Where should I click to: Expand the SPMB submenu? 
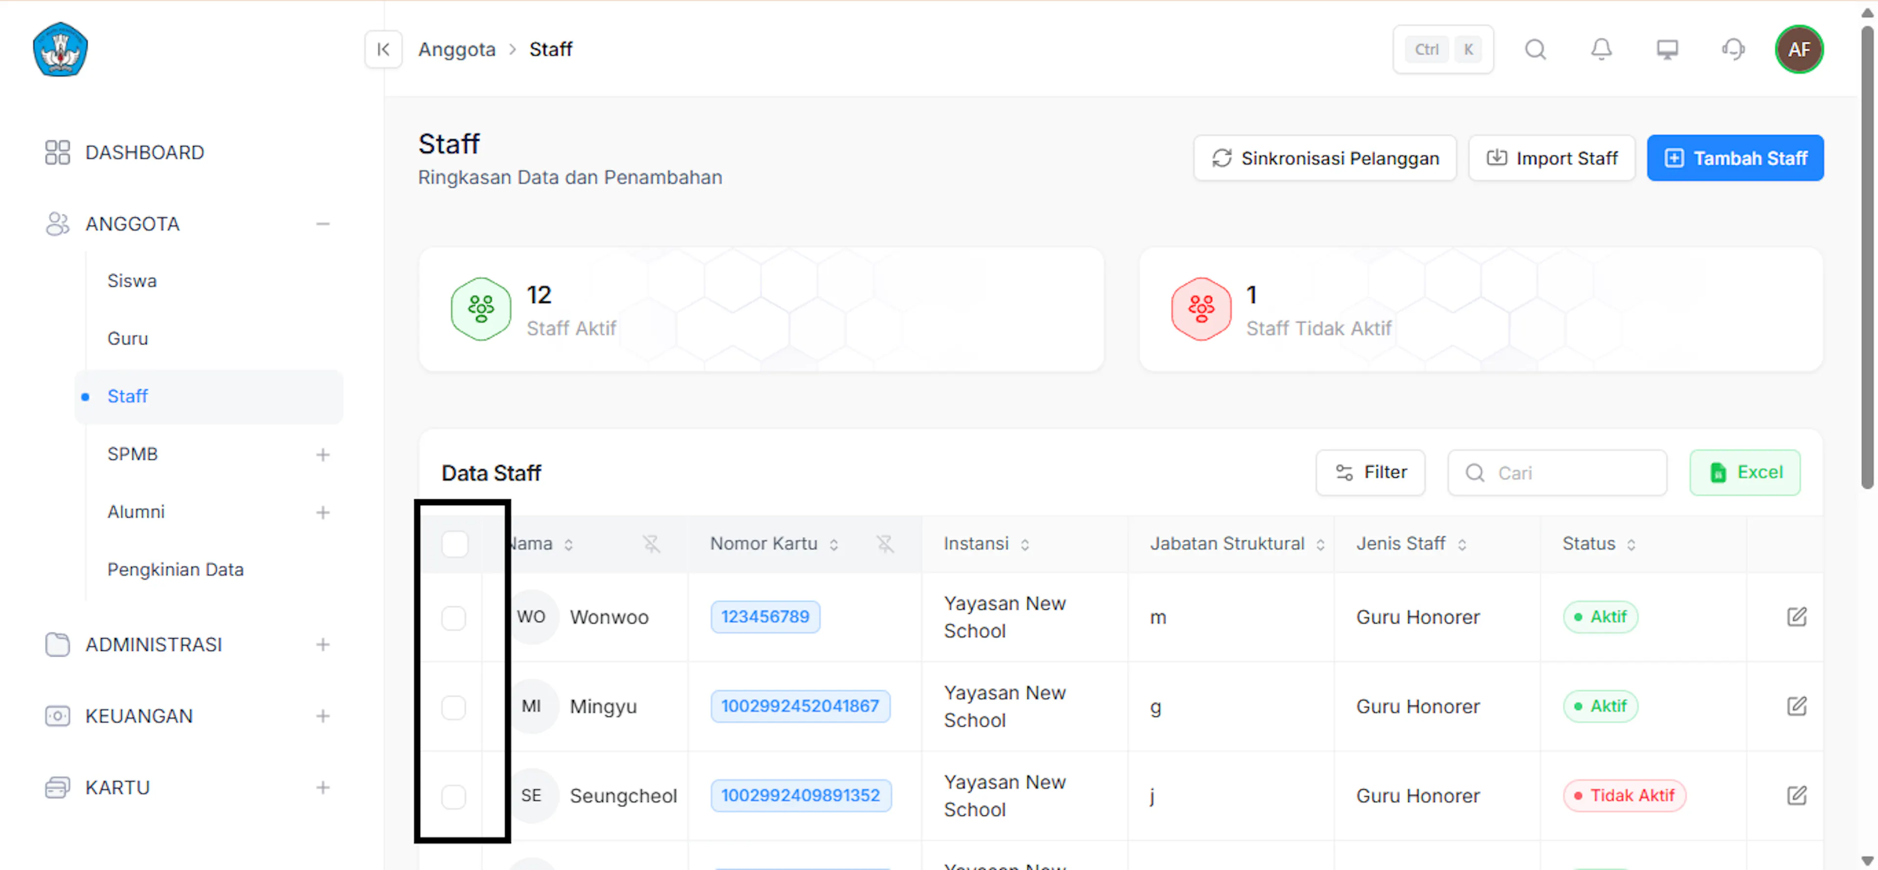(323, 455)
